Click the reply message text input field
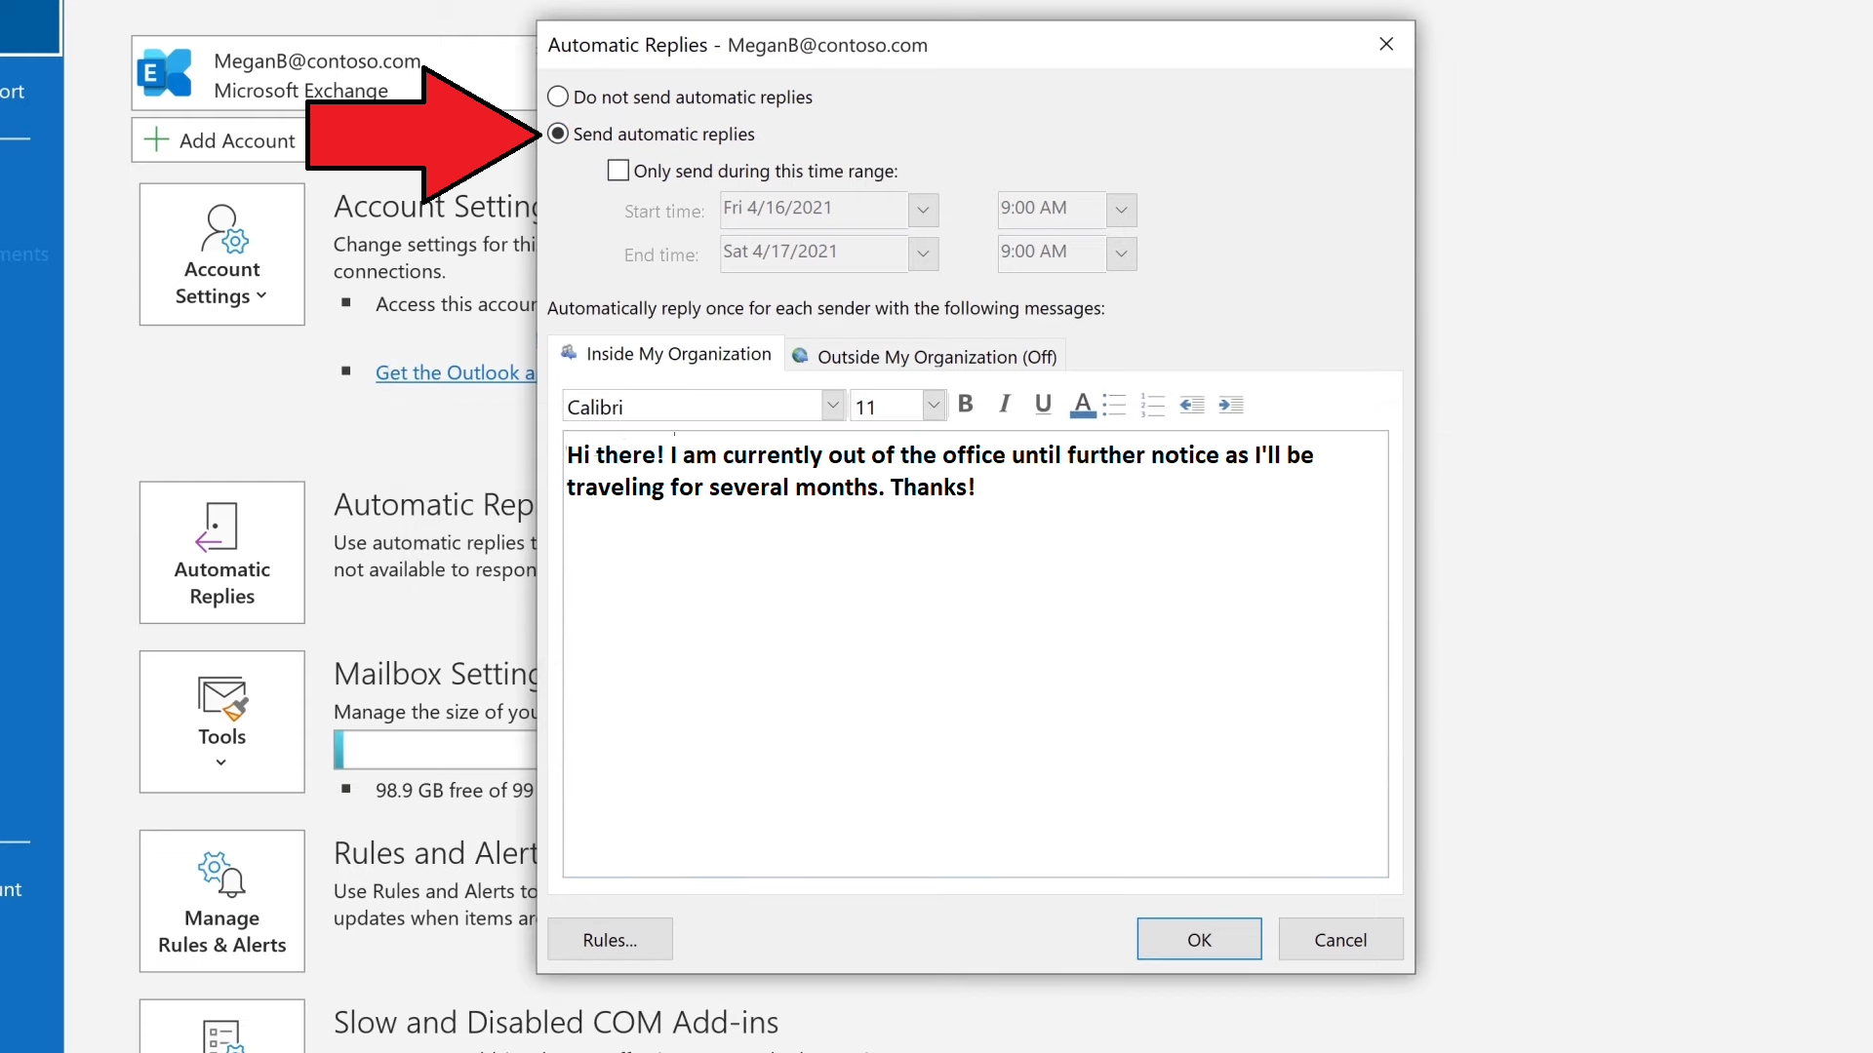The image size is (1873, 1053). [974, 654]
